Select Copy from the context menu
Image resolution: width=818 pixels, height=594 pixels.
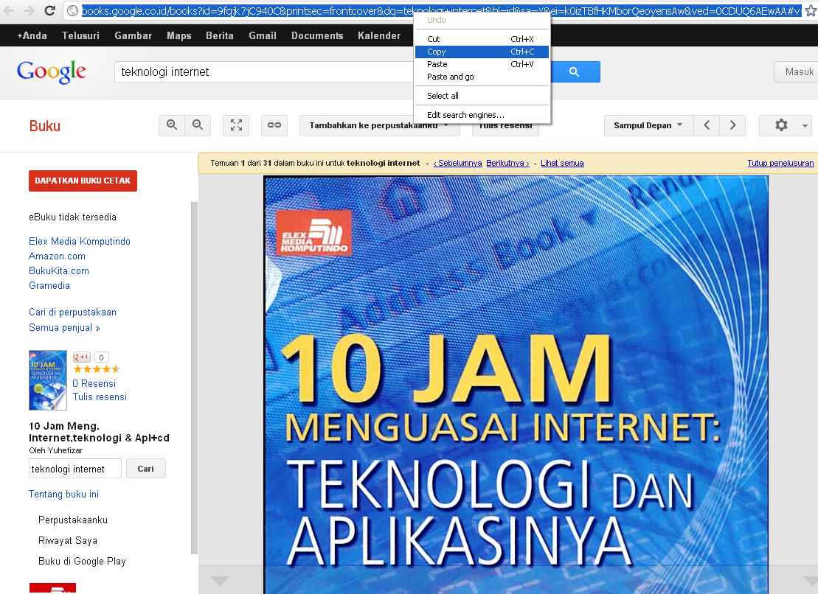437,52
